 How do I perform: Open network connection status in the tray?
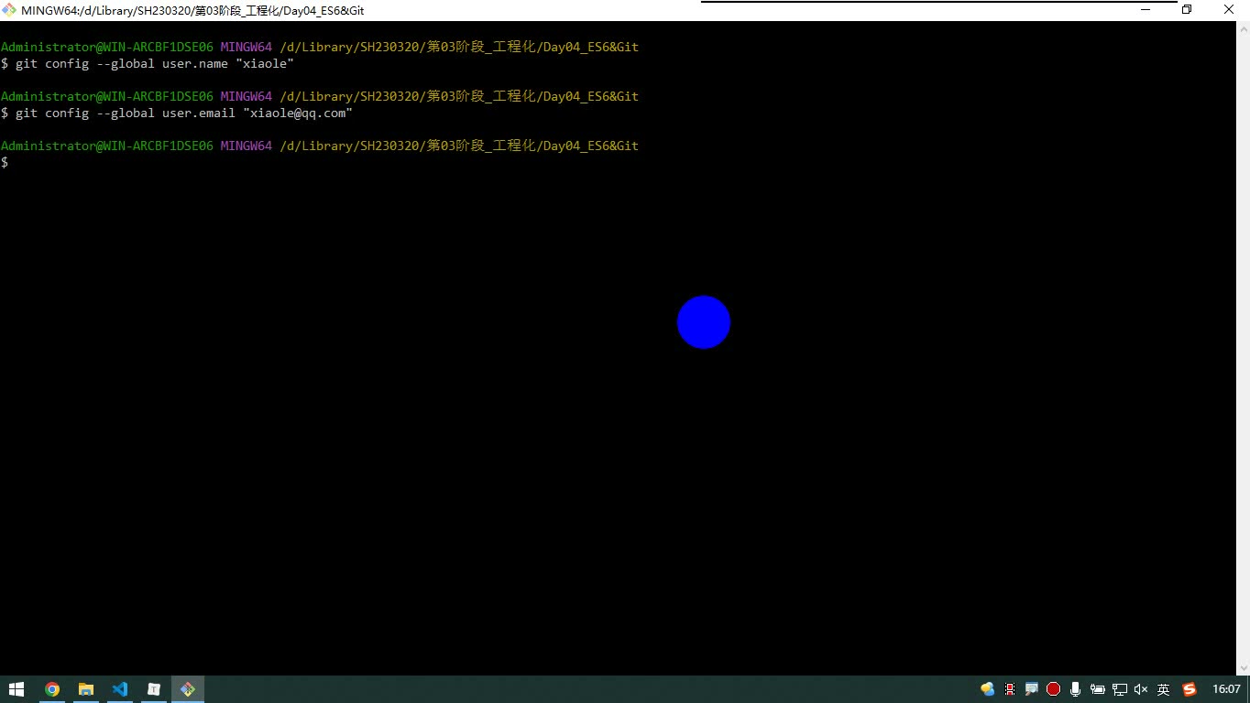tap(1119, 689)
